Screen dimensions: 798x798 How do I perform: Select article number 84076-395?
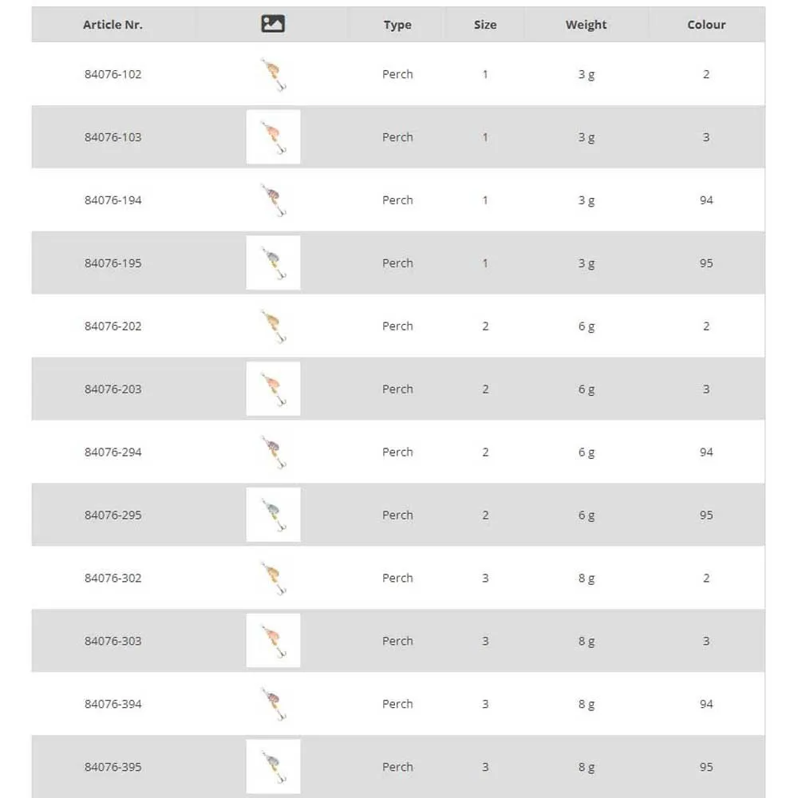click(x=113, y=767)
